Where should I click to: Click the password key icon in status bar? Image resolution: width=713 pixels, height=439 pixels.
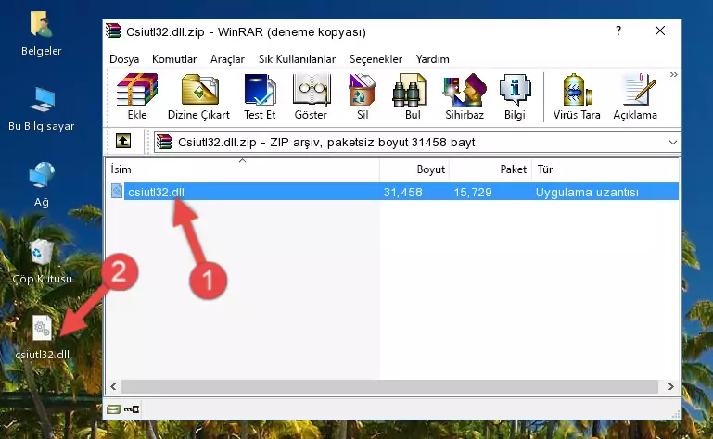pos(132,409)
